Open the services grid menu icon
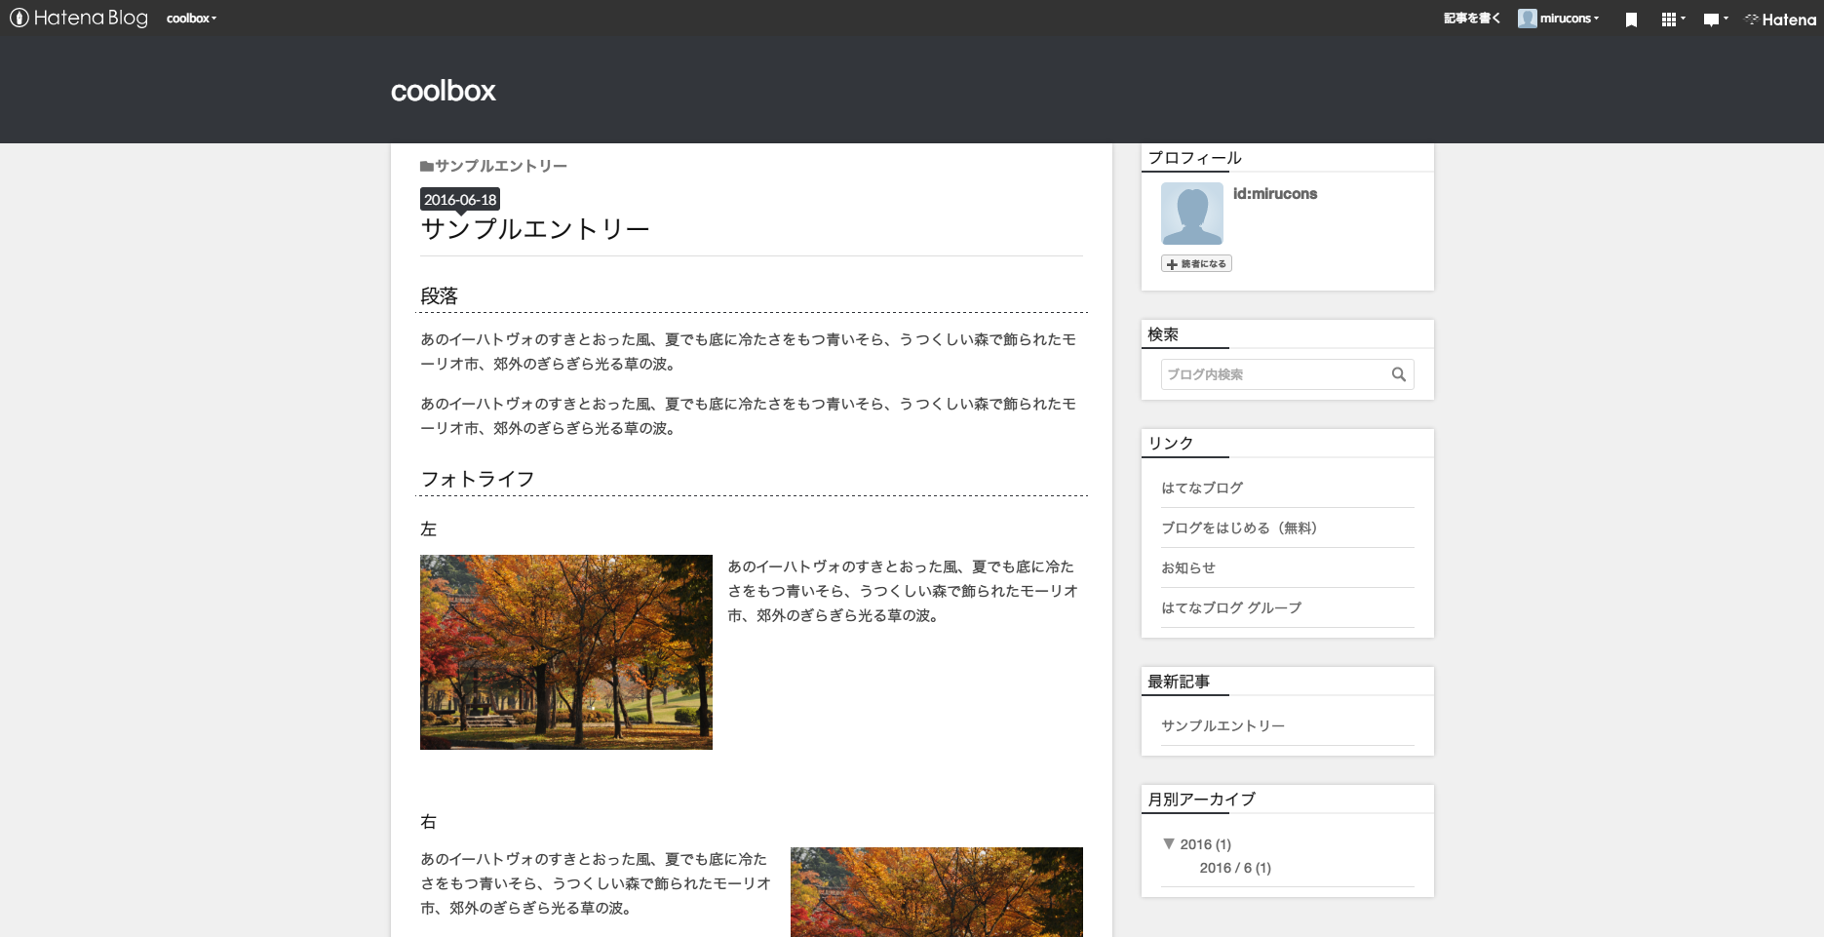Image resolution: width=1824 pixels, height=937 pixels. pos(1673,20)
